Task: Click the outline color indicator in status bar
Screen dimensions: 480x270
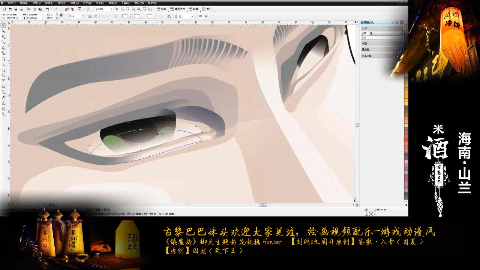Action: coord(371,214)
